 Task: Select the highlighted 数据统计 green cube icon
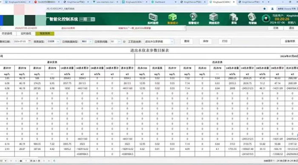point(172,19)
